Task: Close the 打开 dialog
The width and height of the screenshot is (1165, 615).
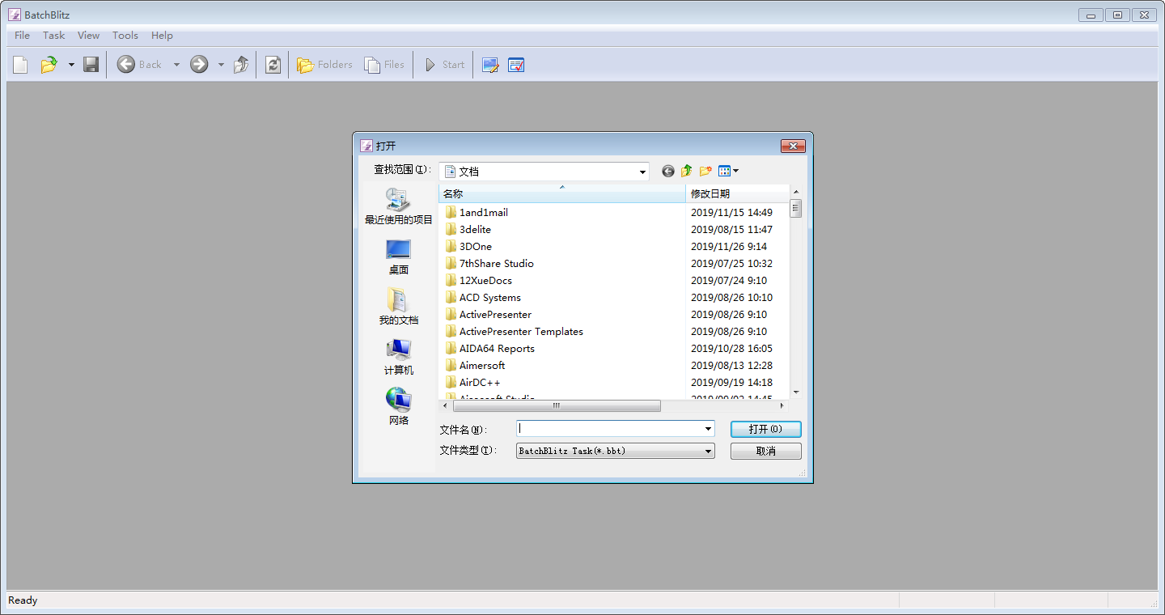Action: [792, 146]
